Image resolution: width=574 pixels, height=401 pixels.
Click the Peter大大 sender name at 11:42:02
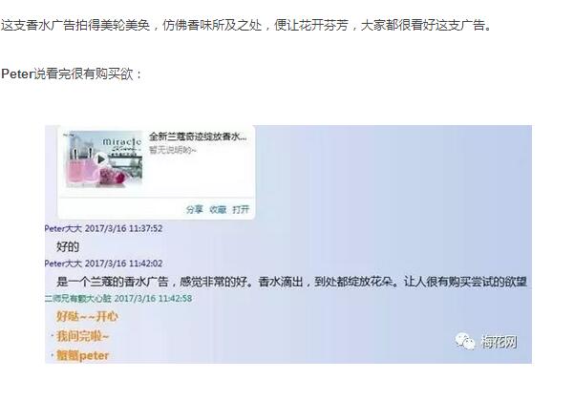point(63,264)
